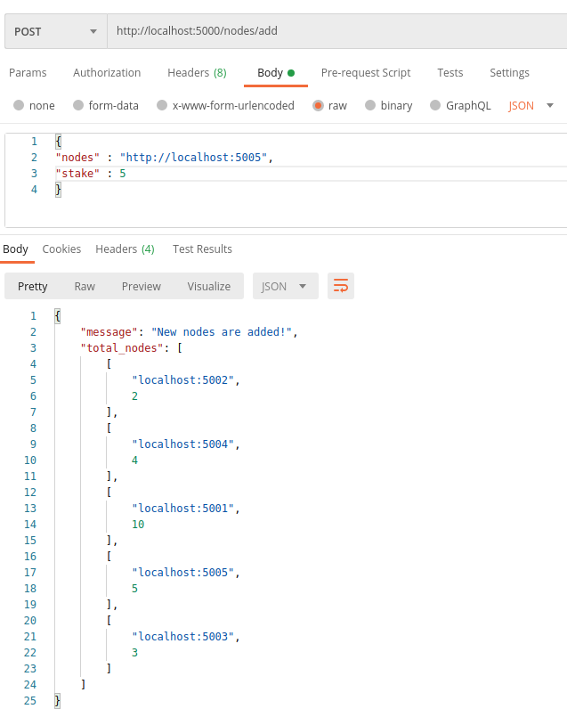Click the "localhost:5005" response value
567x717 pixels.
click(x=183, y=572)
